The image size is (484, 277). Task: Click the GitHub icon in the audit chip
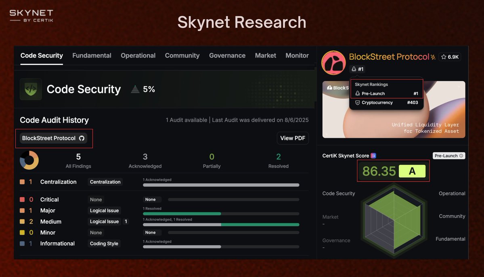(x=82, y=138)
